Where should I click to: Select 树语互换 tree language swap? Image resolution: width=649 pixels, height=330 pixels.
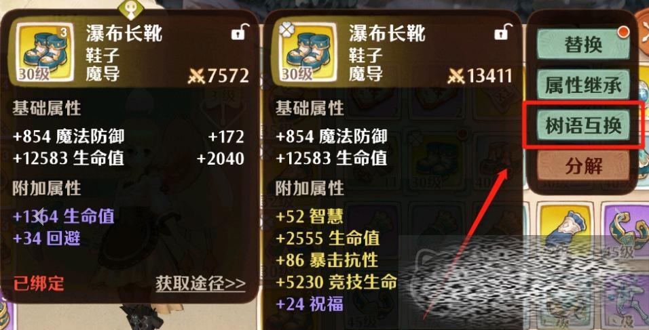point(583,126)
